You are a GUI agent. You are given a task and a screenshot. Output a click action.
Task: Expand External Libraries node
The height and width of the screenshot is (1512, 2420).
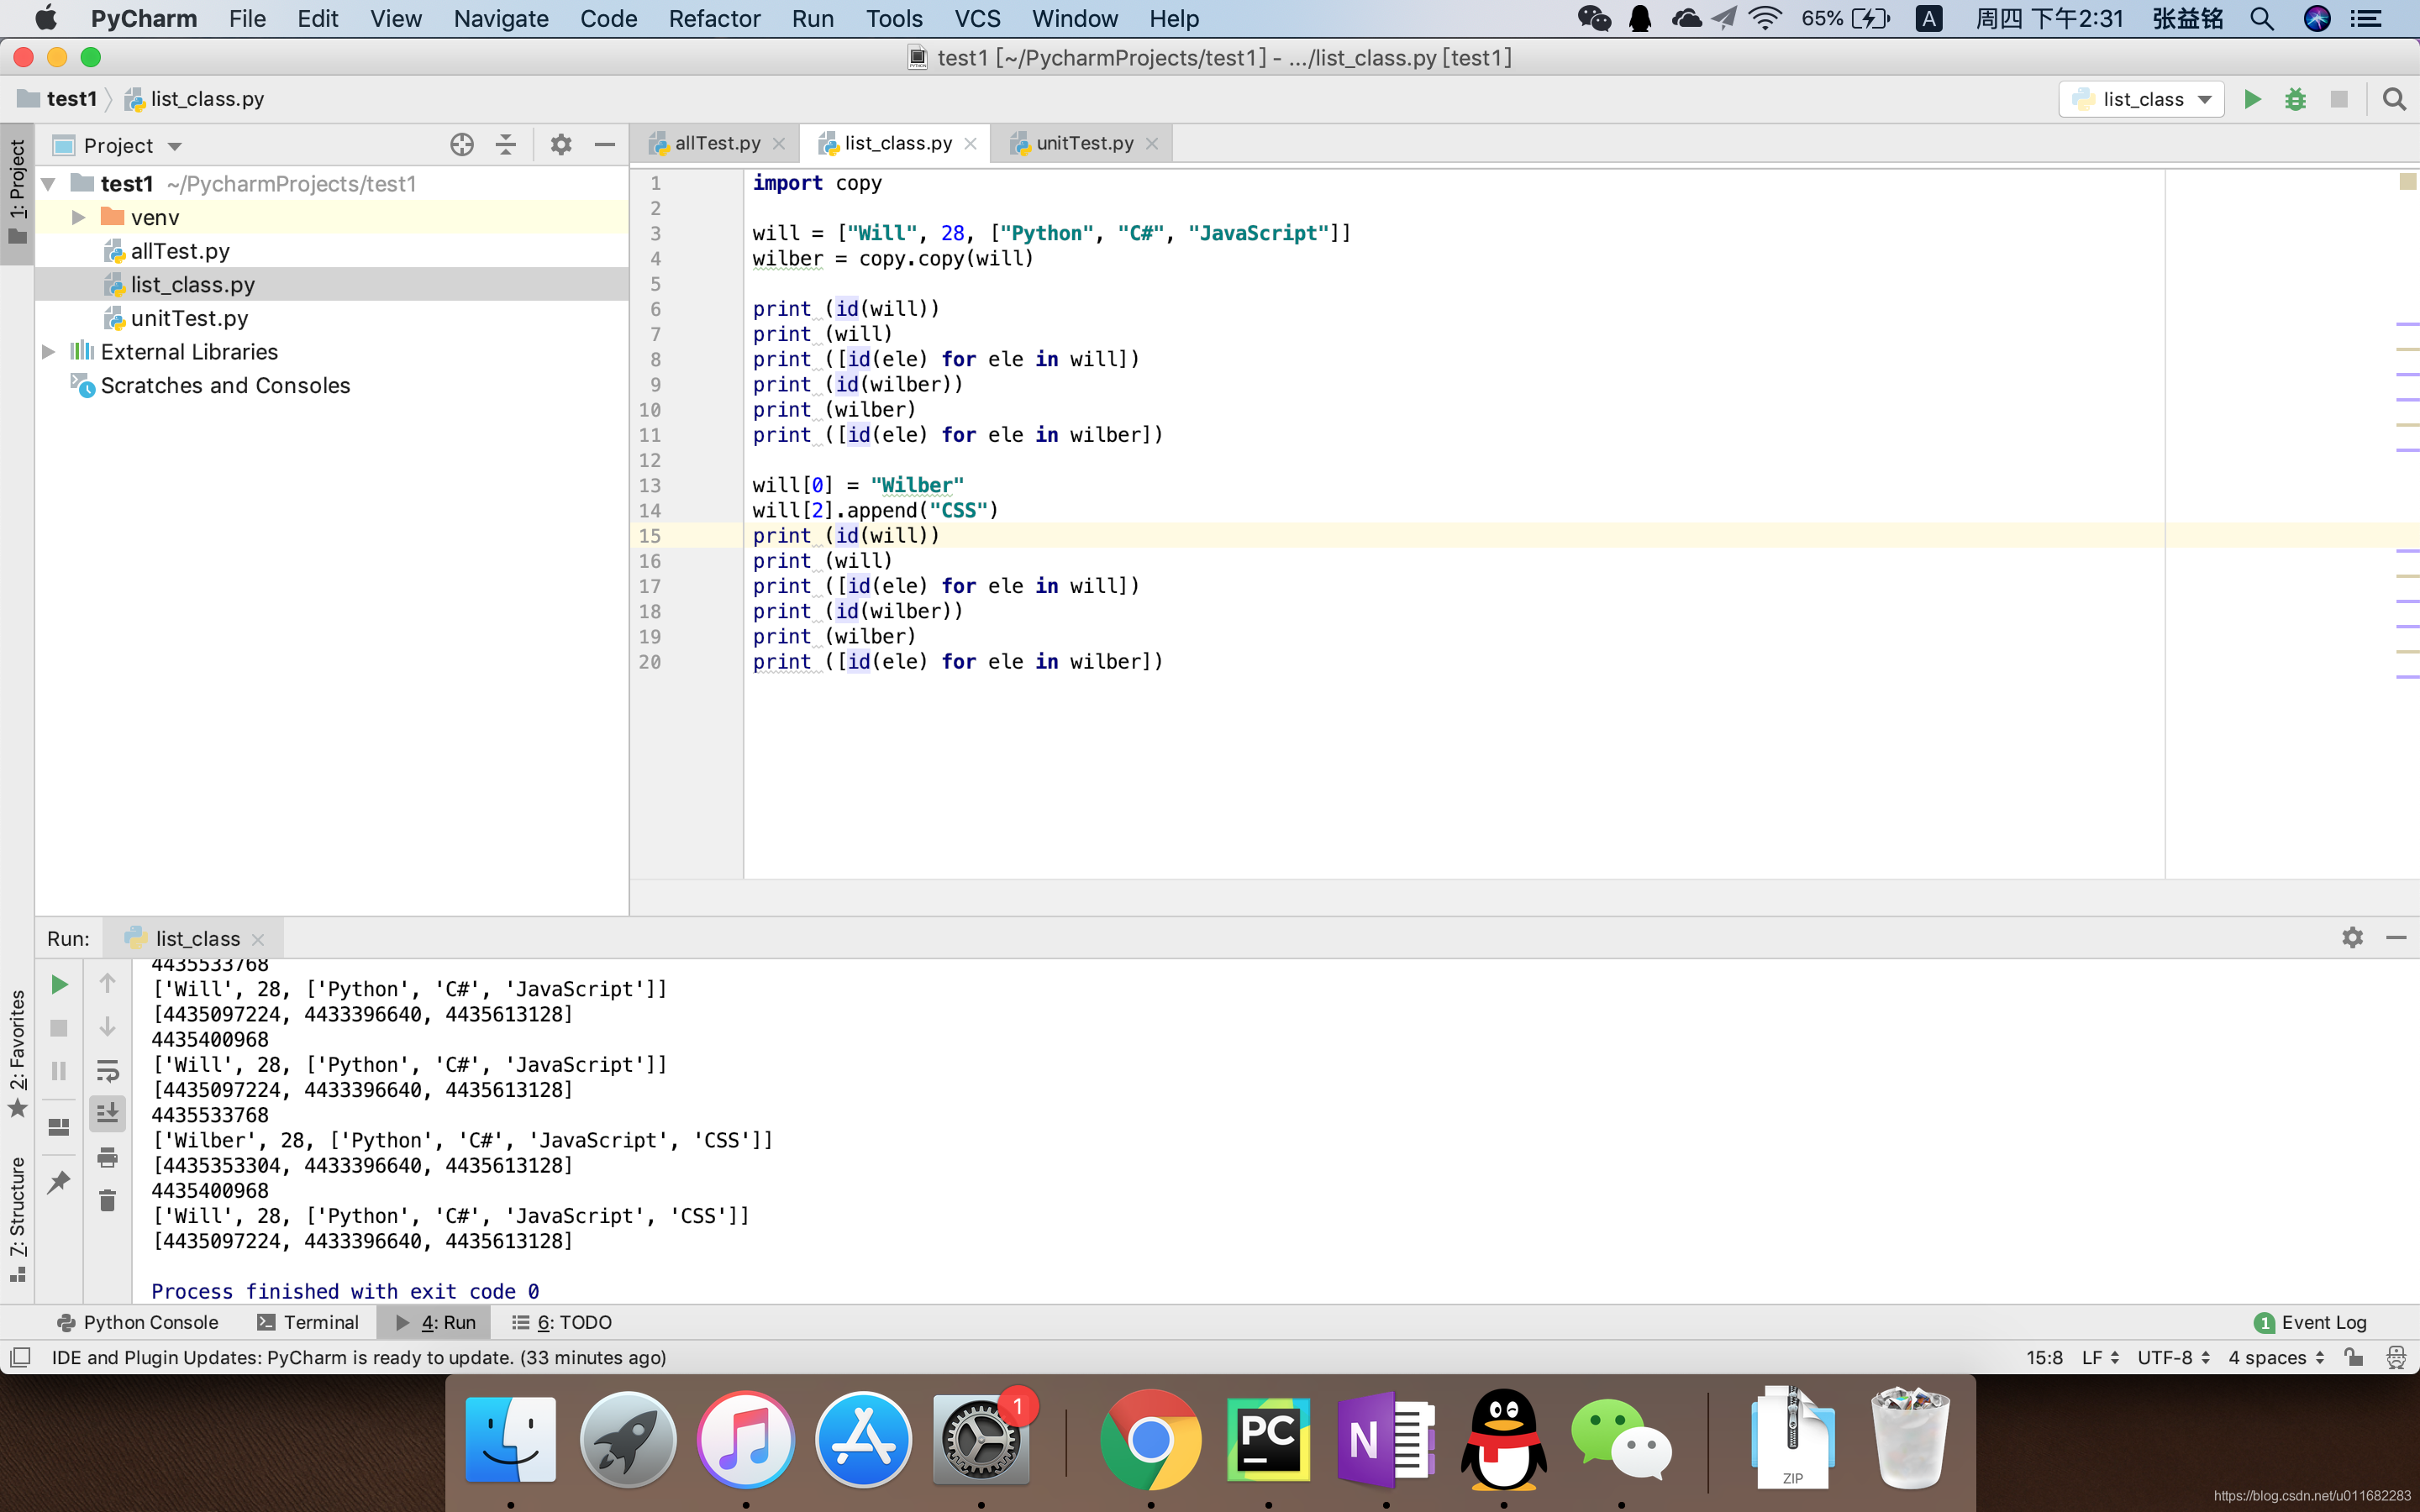(48, 352)
